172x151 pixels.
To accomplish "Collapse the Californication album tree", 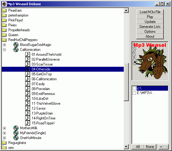I will pos(4,50).
